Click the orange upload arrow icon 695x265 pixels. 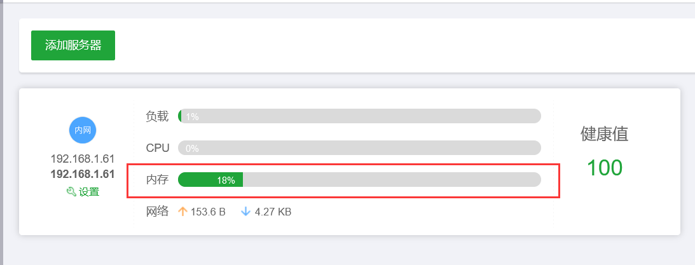182,212
